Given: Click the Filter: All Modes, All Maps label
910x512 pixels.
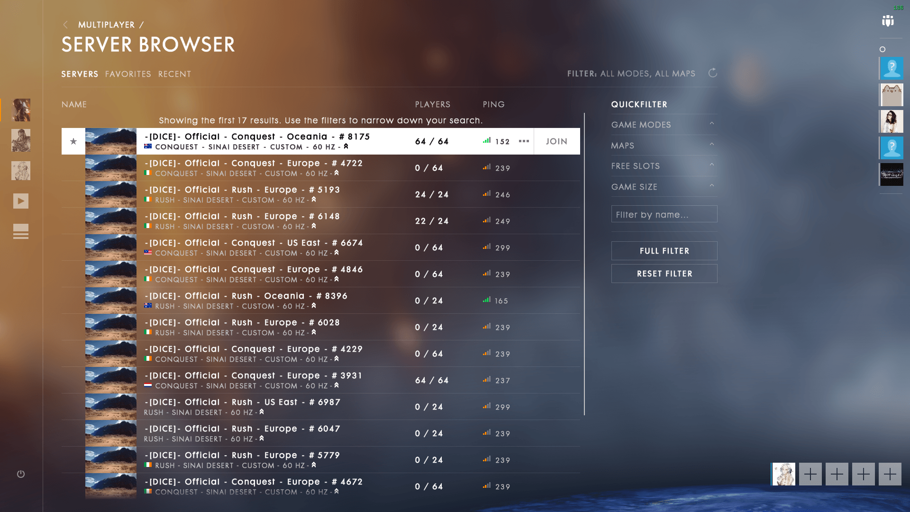Looking at the screenshot, I should pyautogui.click(x=631, y=73).
